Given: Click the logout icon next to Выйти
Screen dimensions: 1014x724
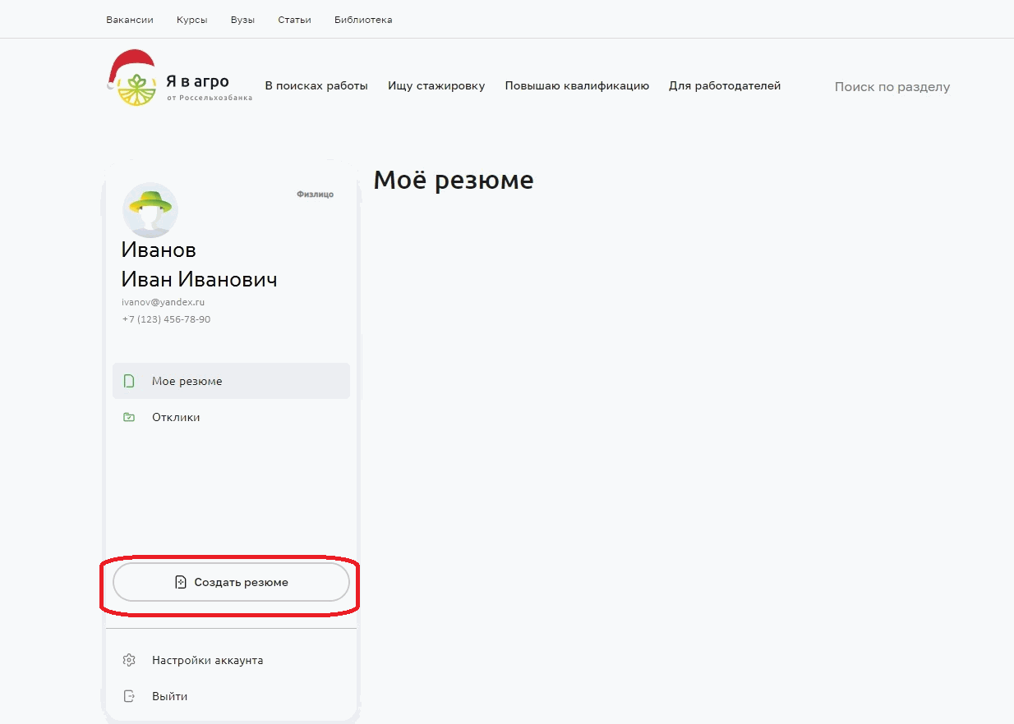Looking at the screenshot, I should (129, 696).
